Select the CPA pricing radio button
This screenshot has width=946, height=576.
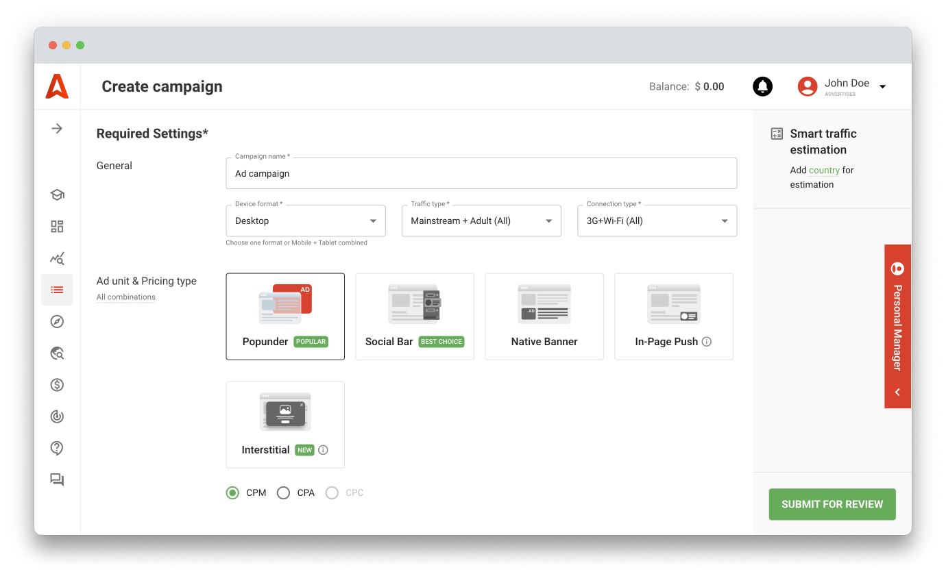coord(283,492)
